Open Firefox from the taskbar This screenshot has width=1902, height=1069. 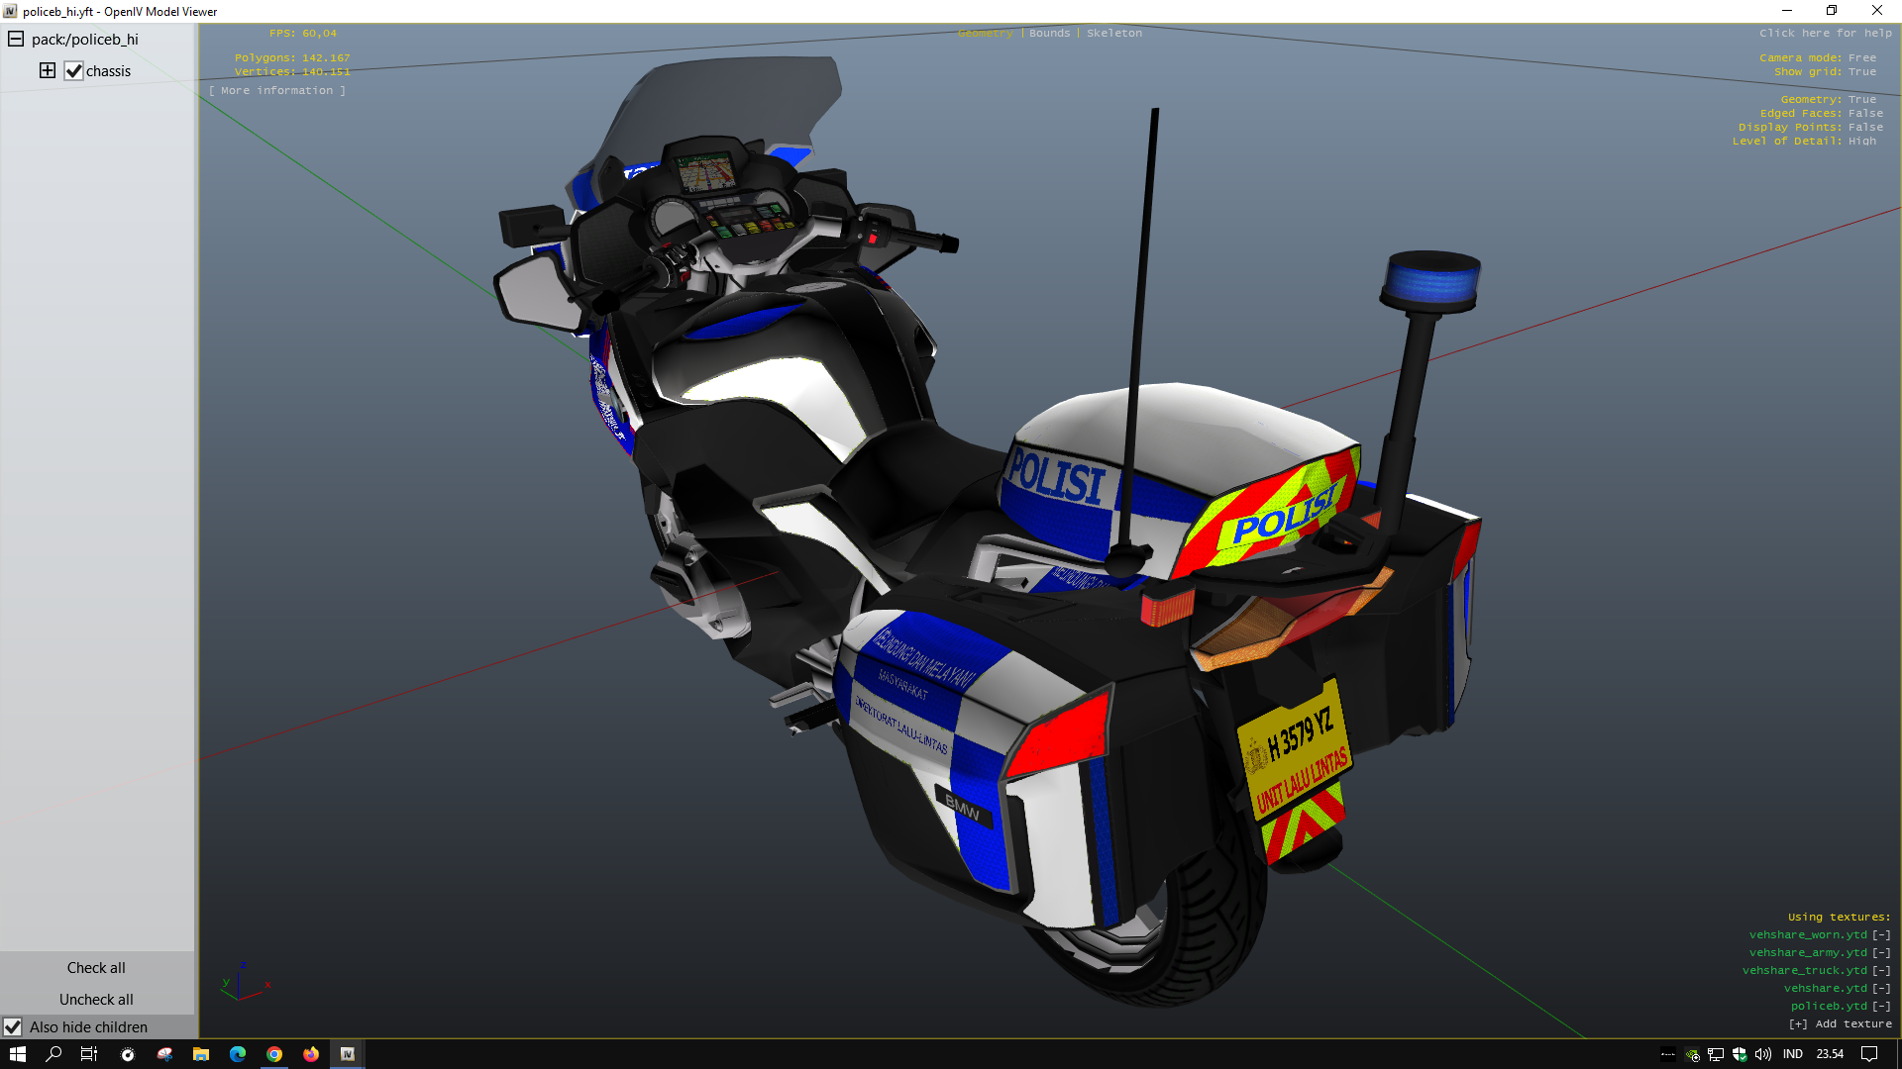[311, 1054]
